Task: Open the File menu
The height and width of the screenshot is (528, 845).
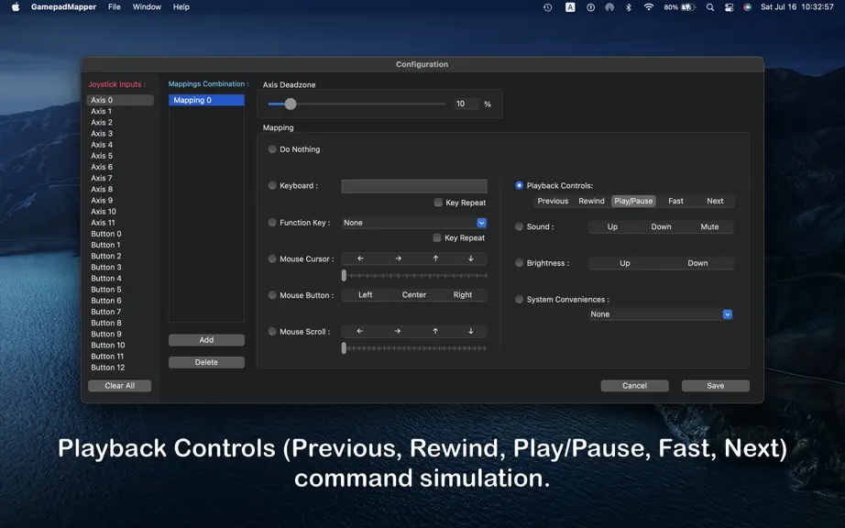Action: point(115,7)
